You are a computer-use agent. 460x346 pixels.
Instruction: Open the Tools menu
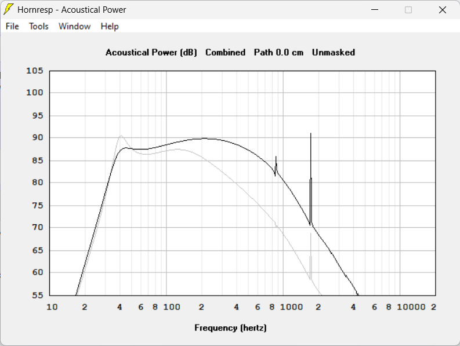click(38, 27)
